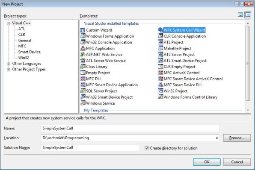
Task: Choose Windows Forms Control Library icon
Action: tap(160, 97)
